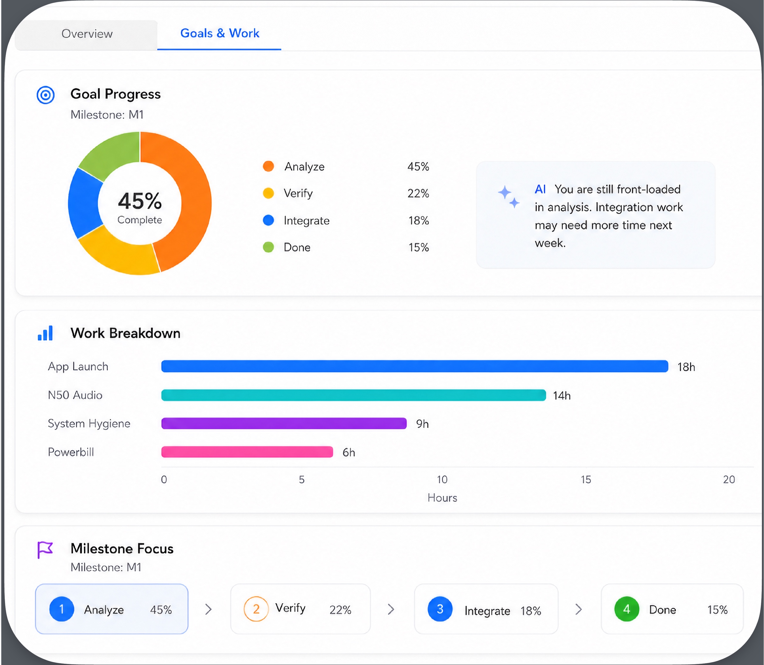Click the '45%' center text in donut

[140, 201]
